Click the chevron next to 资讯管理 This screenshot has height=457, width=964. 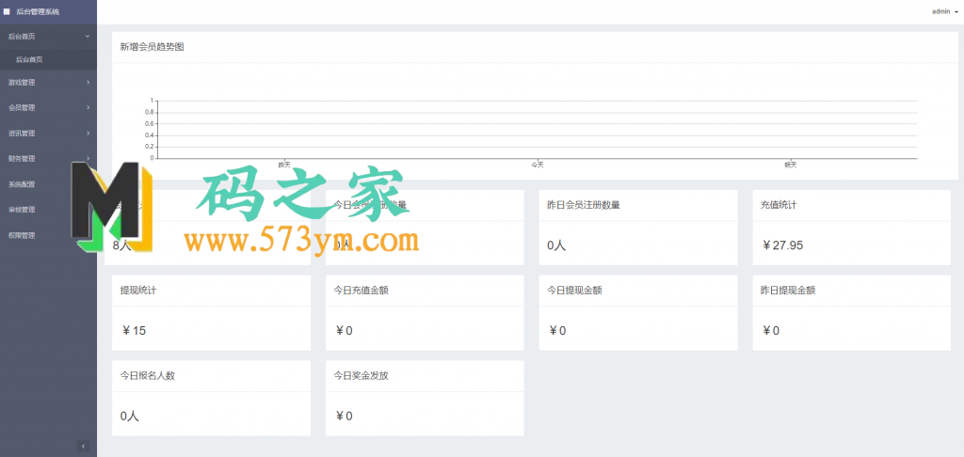88,134
